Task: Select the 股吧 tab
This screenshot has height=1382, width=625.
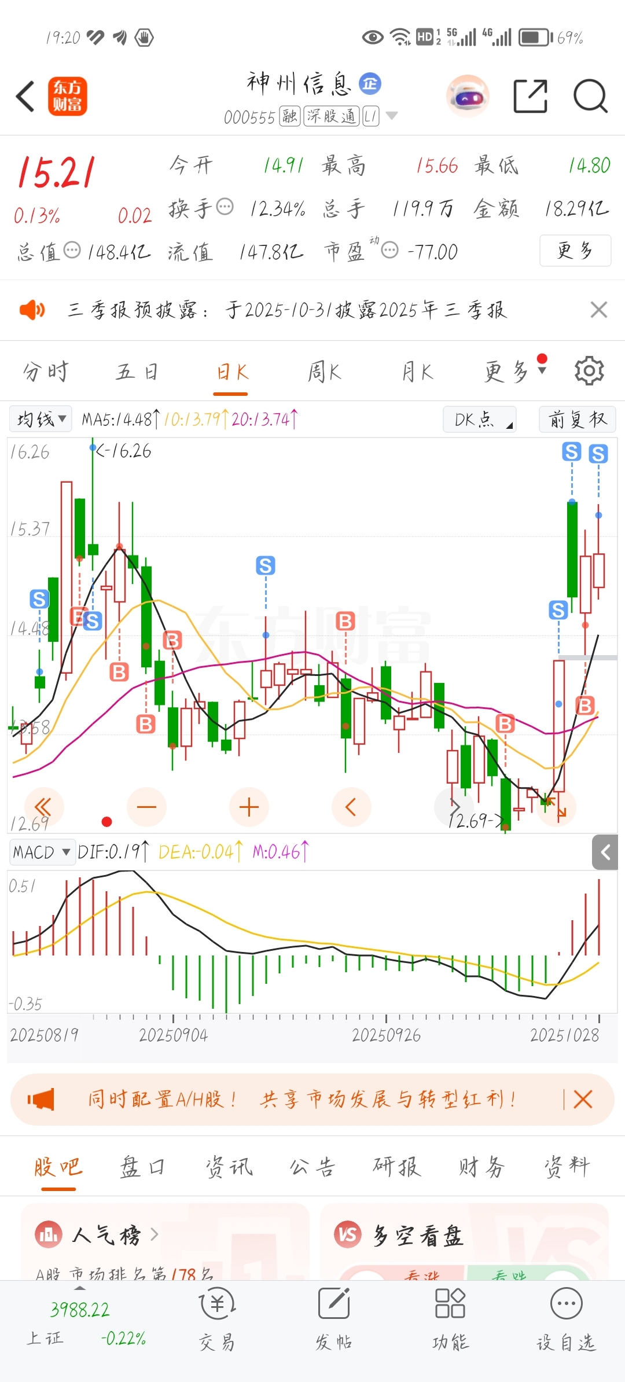Action: tap(58, 1167)
